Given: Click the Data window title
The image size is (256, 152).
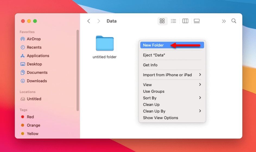Looking at the screenshot, I should click(112, 21).
